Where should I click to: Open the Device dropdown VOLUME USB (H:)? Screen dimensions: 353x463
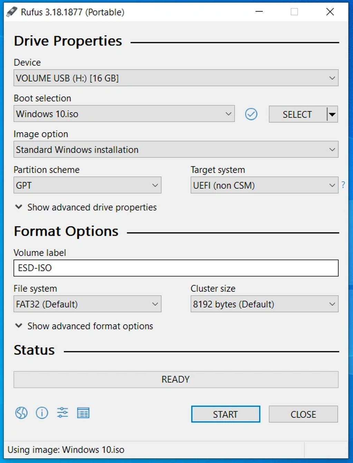176,78
